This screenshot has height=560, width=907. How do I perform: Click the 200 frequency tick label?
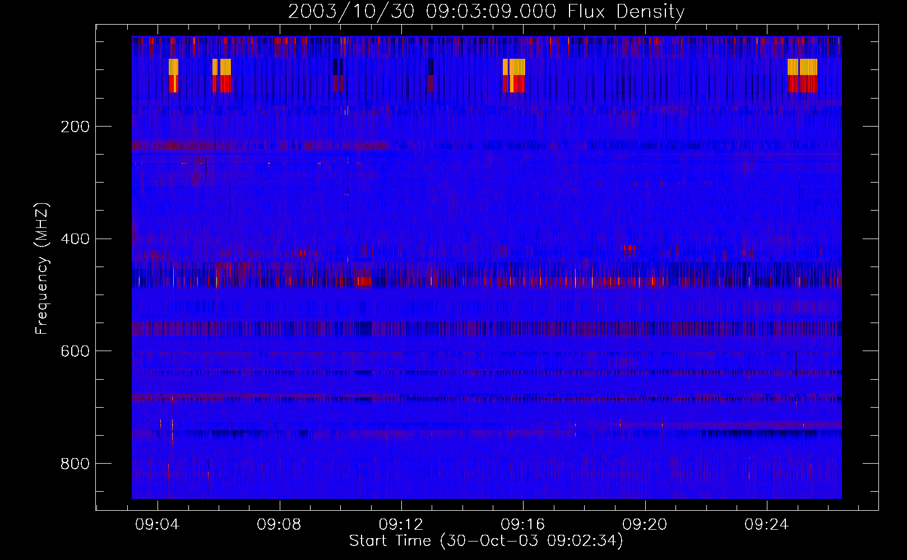(x=75, y=127)
